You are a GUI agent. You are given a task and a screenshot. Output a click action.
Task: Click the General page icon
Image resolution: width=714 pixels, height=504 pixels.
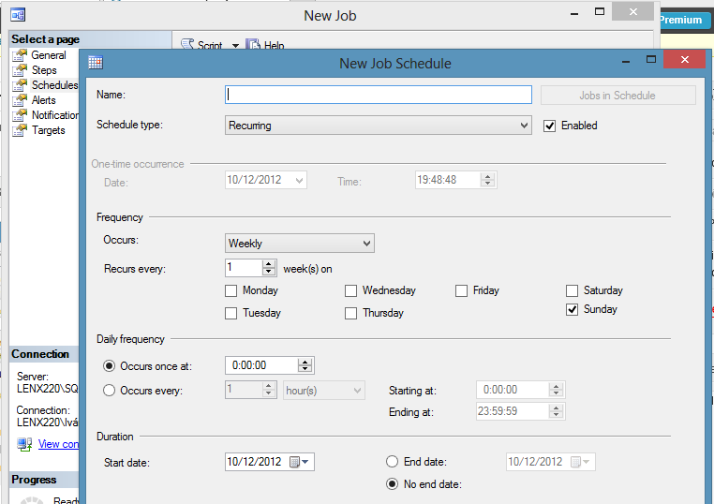tap(19, 55)
